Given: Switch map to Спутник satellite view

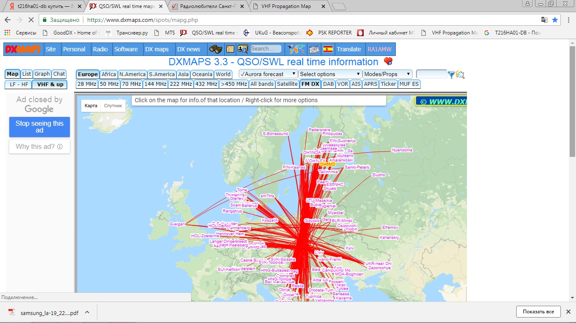Looking at the screenshot, I should (x=113, y=106).
